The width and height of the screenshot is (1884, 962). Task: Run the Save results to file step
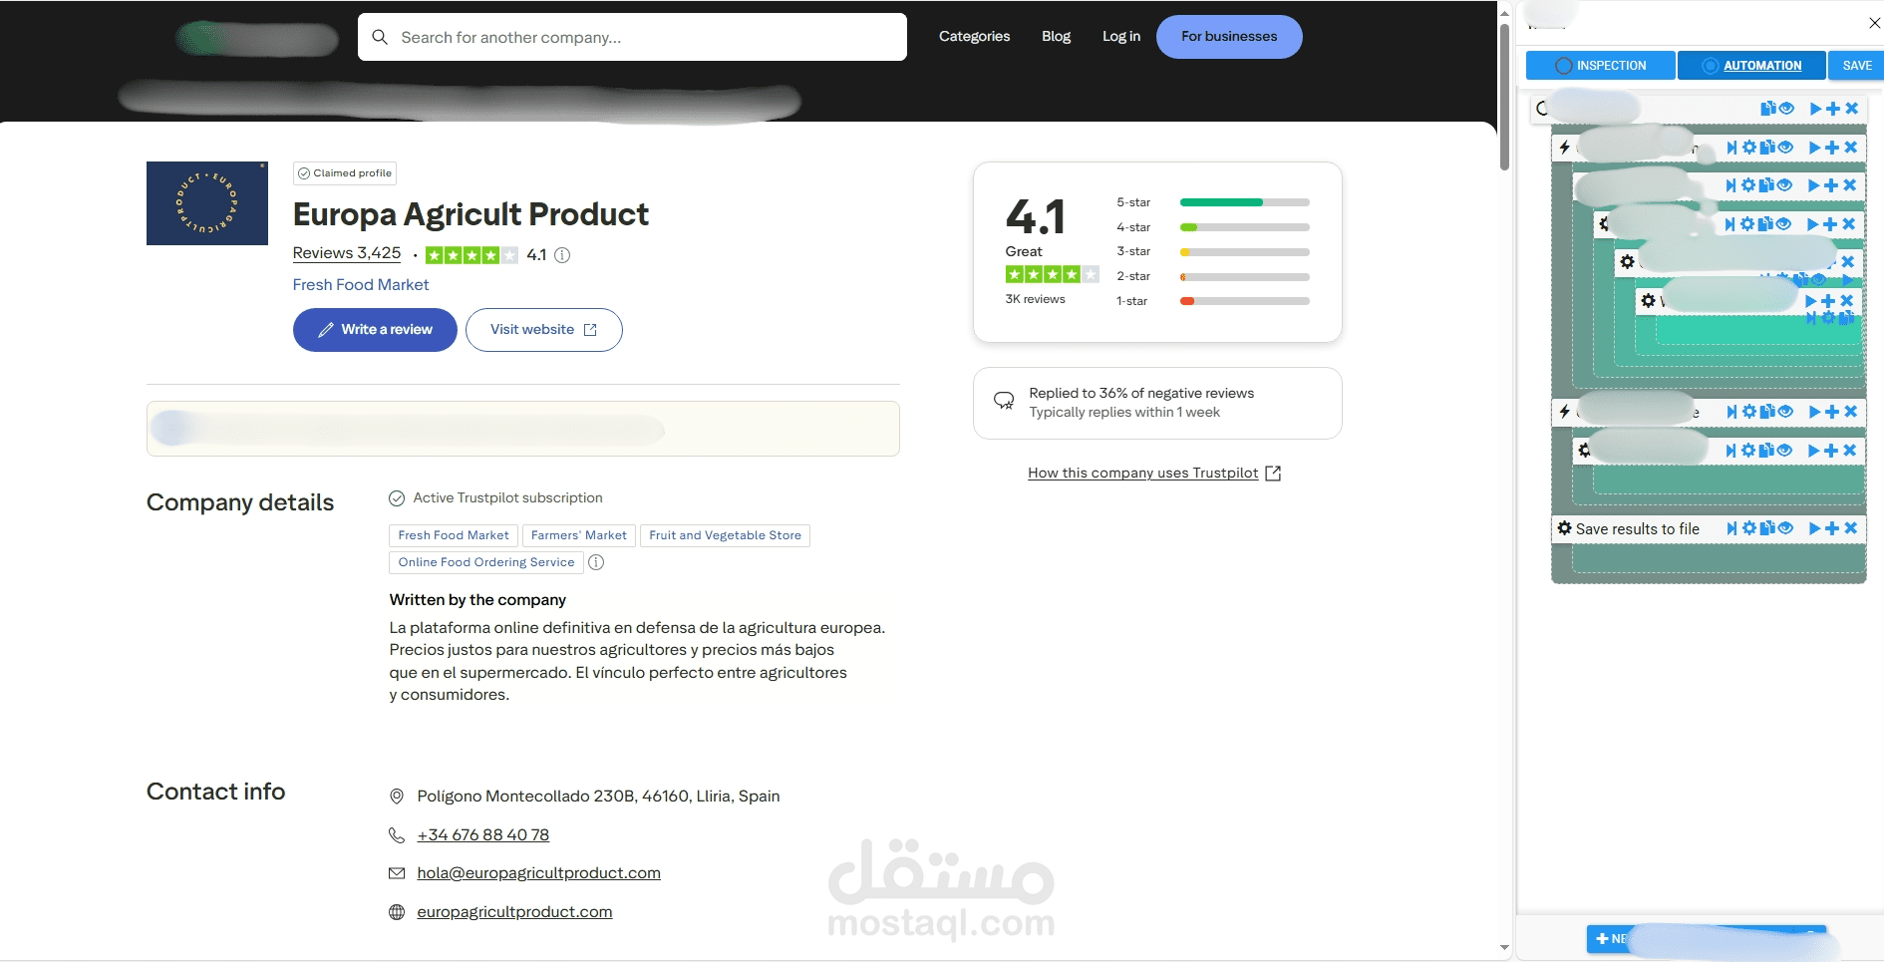coord(1814,528)
